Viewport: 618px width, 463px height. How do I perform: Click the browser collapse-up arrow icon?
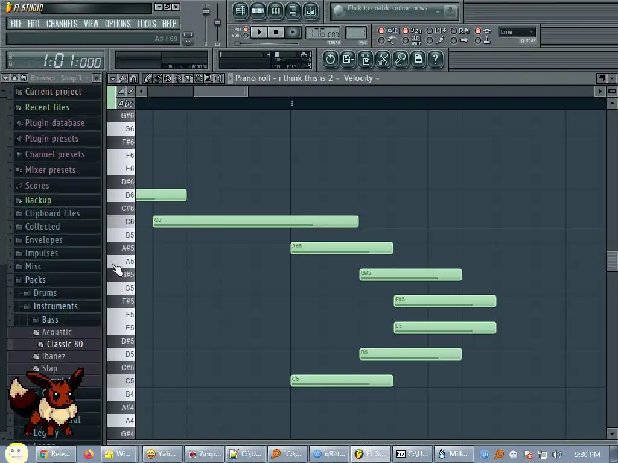coord(14,78)
